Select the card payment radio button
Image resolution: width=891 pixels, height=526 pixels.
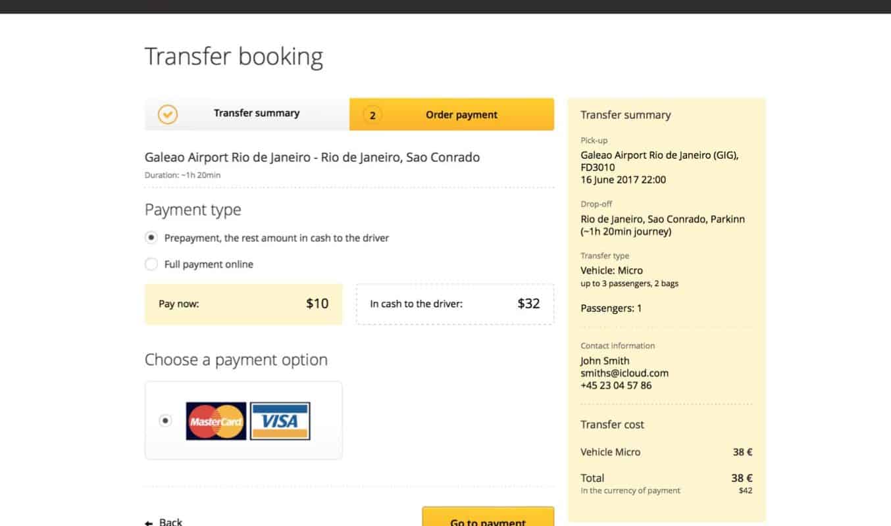pyautogui.click(x=165, y=420)
